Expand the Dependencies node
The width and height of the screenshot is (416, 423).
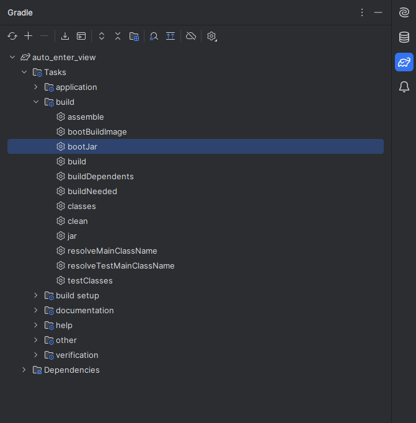[x=24, y=370]
